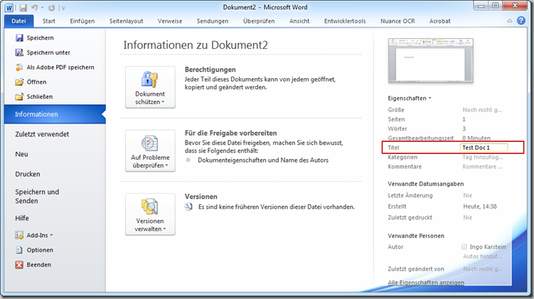Switch to the Einfügen ribbon tab
534x299 pixels.
[82, 21]
